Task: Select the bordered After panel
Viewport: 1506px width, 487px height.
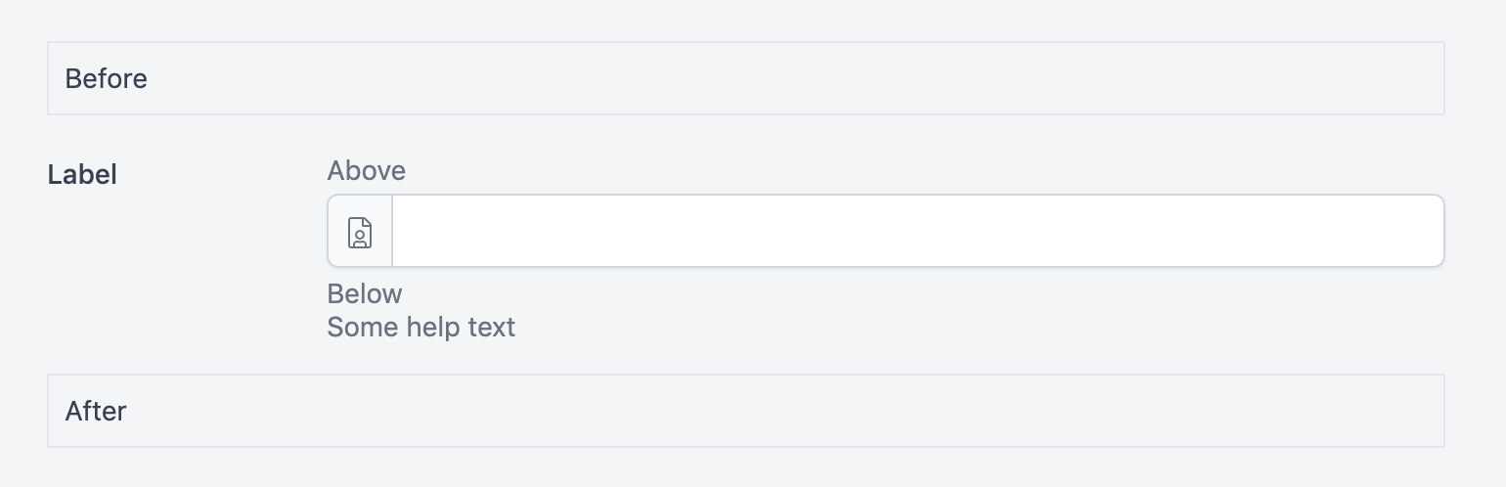Action: (745, 411)
